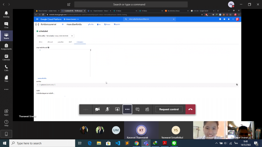Open the Apps store in Teams sidebar

coord(6,113)
